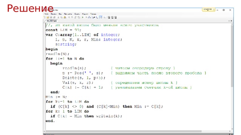This screenshot has height=135, width=241.
Task: Create a new file with toolbar icon
Action: (44, 17)
